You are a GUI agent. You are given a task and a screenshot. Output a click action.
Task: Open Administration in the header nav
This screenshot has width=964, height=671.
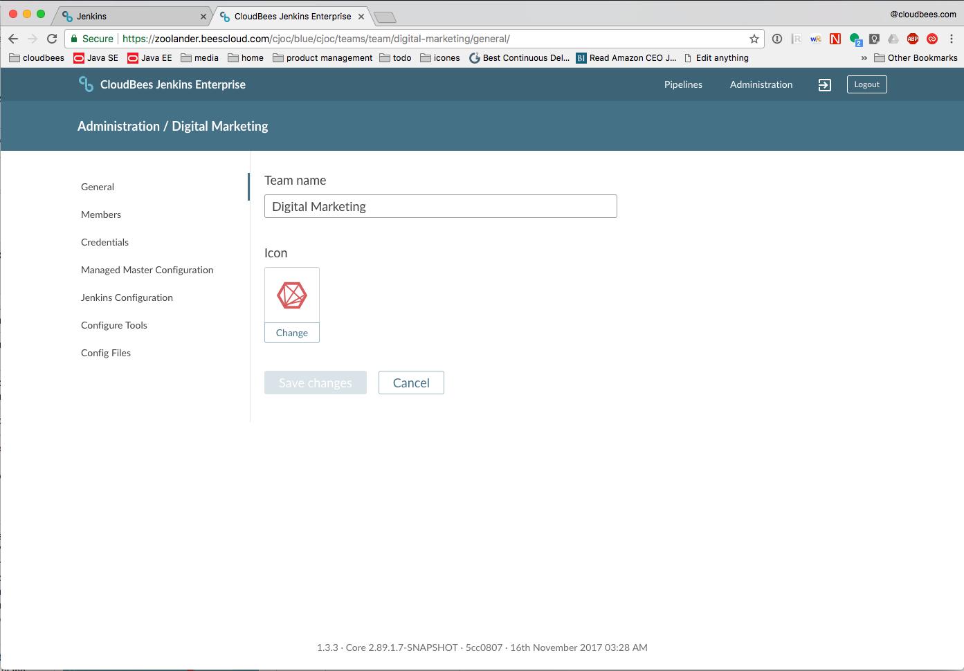[x=761, y=84]
